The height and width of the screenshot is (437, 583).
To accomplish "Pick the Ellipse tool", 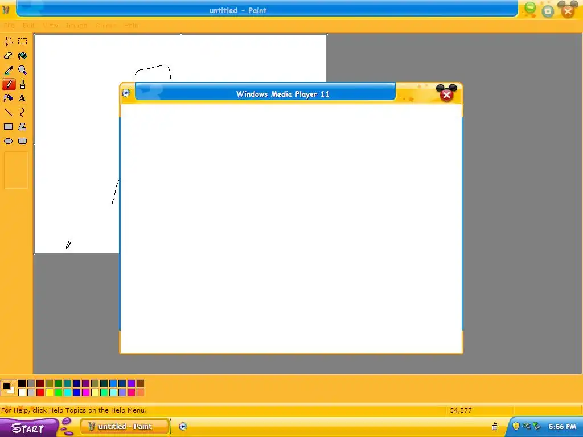I will point(8,141).
